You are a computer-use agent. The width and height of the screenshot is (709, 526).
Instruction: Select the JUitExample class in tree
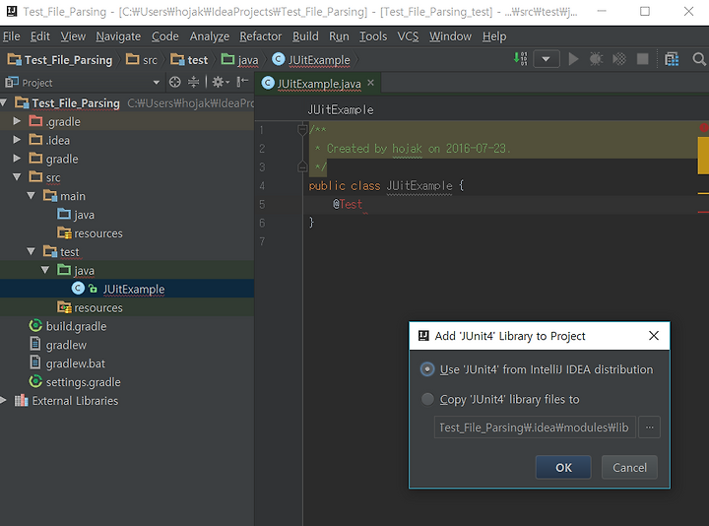pos(127,289)
